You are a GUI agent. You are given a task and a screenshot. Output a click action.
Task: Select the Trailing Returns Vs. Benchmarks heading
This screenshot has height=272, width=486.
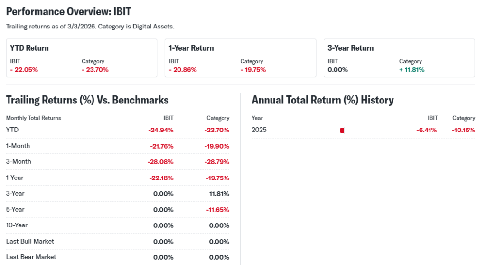[x=87, y=100]
